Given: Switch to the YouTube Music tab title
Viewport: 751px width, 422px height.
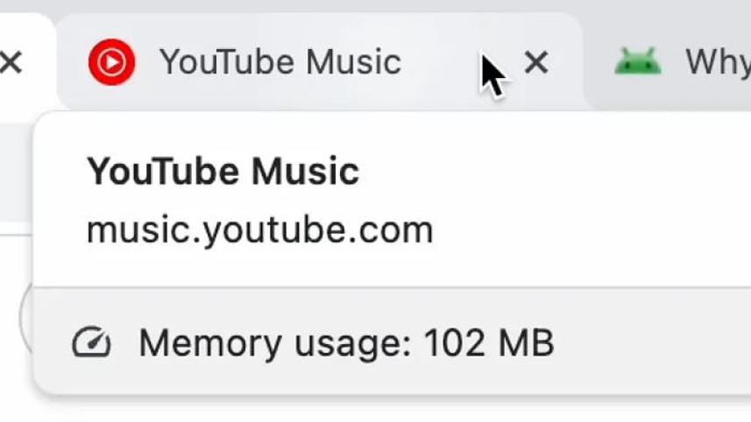Looking at the screenshot, I should 280,62.
